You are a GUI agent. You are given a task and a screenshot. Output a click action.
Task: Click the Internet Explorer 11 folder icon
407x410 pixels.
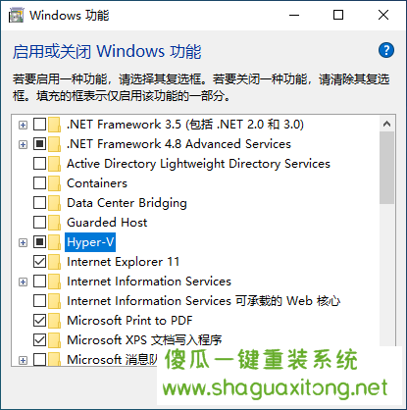55,262
